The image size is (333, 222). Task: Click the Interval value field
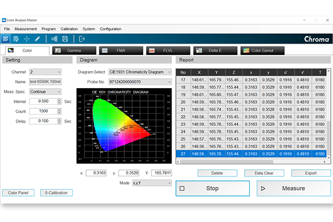click(43, 102)
